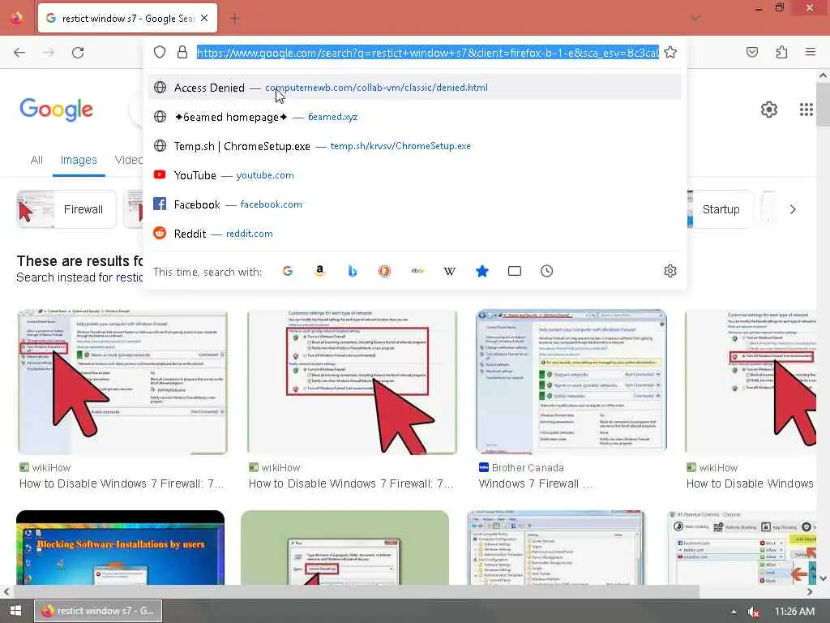Open the Brother Canada firewall image
Image resolution: width=830 pixels, height=623 pixels.
[x=571, y=382]
